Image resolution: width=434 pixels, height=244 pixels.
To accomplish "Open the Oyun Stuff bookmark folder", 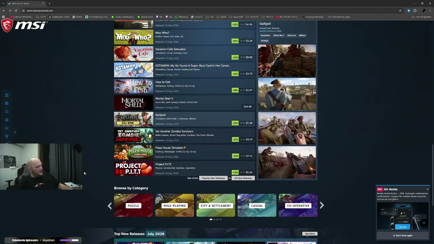I will tap(236, 17).
